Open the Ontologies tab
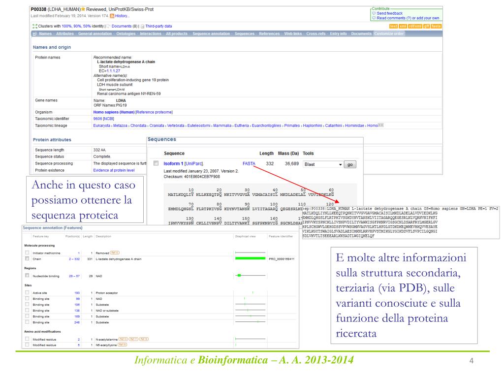The image size is (504, 378). coord(126,33)
